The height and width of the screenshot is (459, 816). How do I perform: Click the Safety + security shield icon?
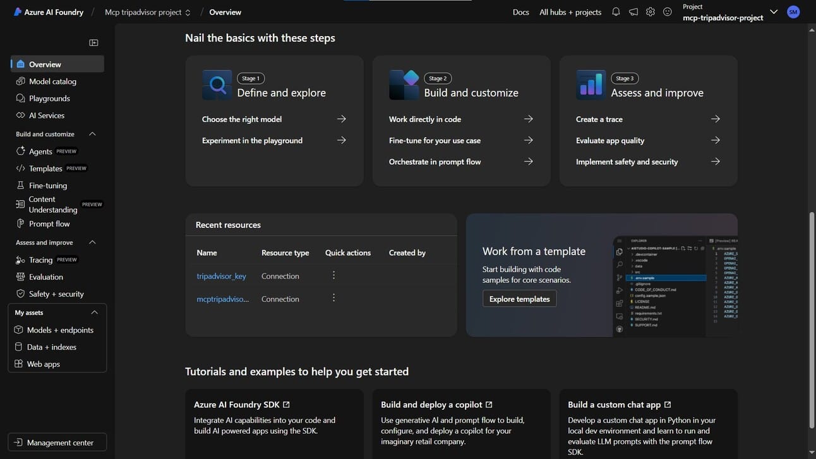(21, 294)
